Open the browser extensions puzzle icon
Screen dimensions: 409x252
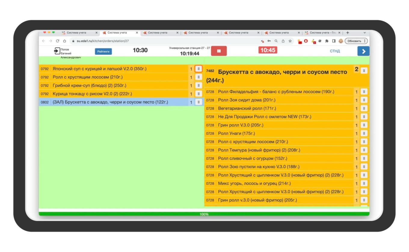(327, 41)
